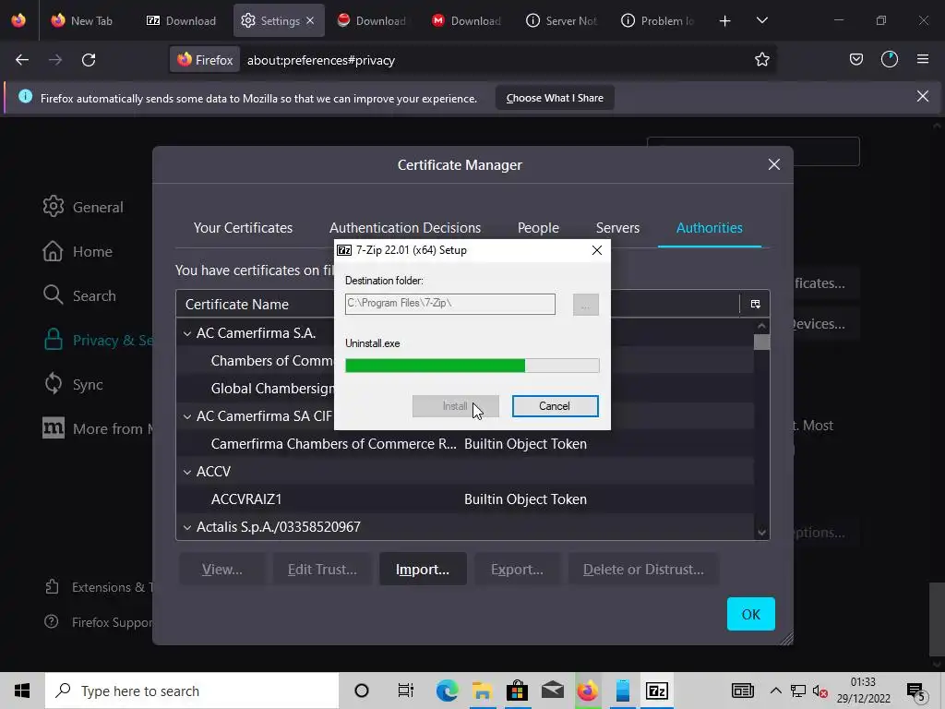Screen dimensions: 945x709
Task: Click the Export... button
Action: pos(517,569)
